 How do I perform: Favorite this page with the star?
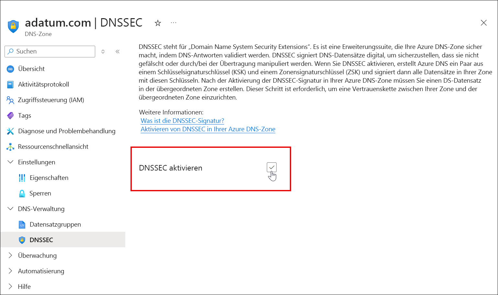point(158,23)
